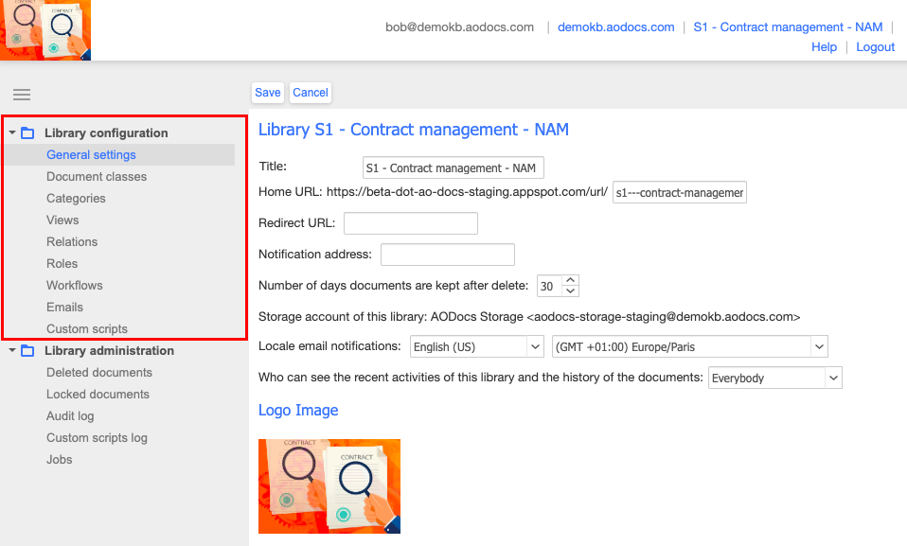This screenshot has width=907, height=546.
Task: Click the bob@demokb.aodocs.com account text
Action: (x=460, y=27)
